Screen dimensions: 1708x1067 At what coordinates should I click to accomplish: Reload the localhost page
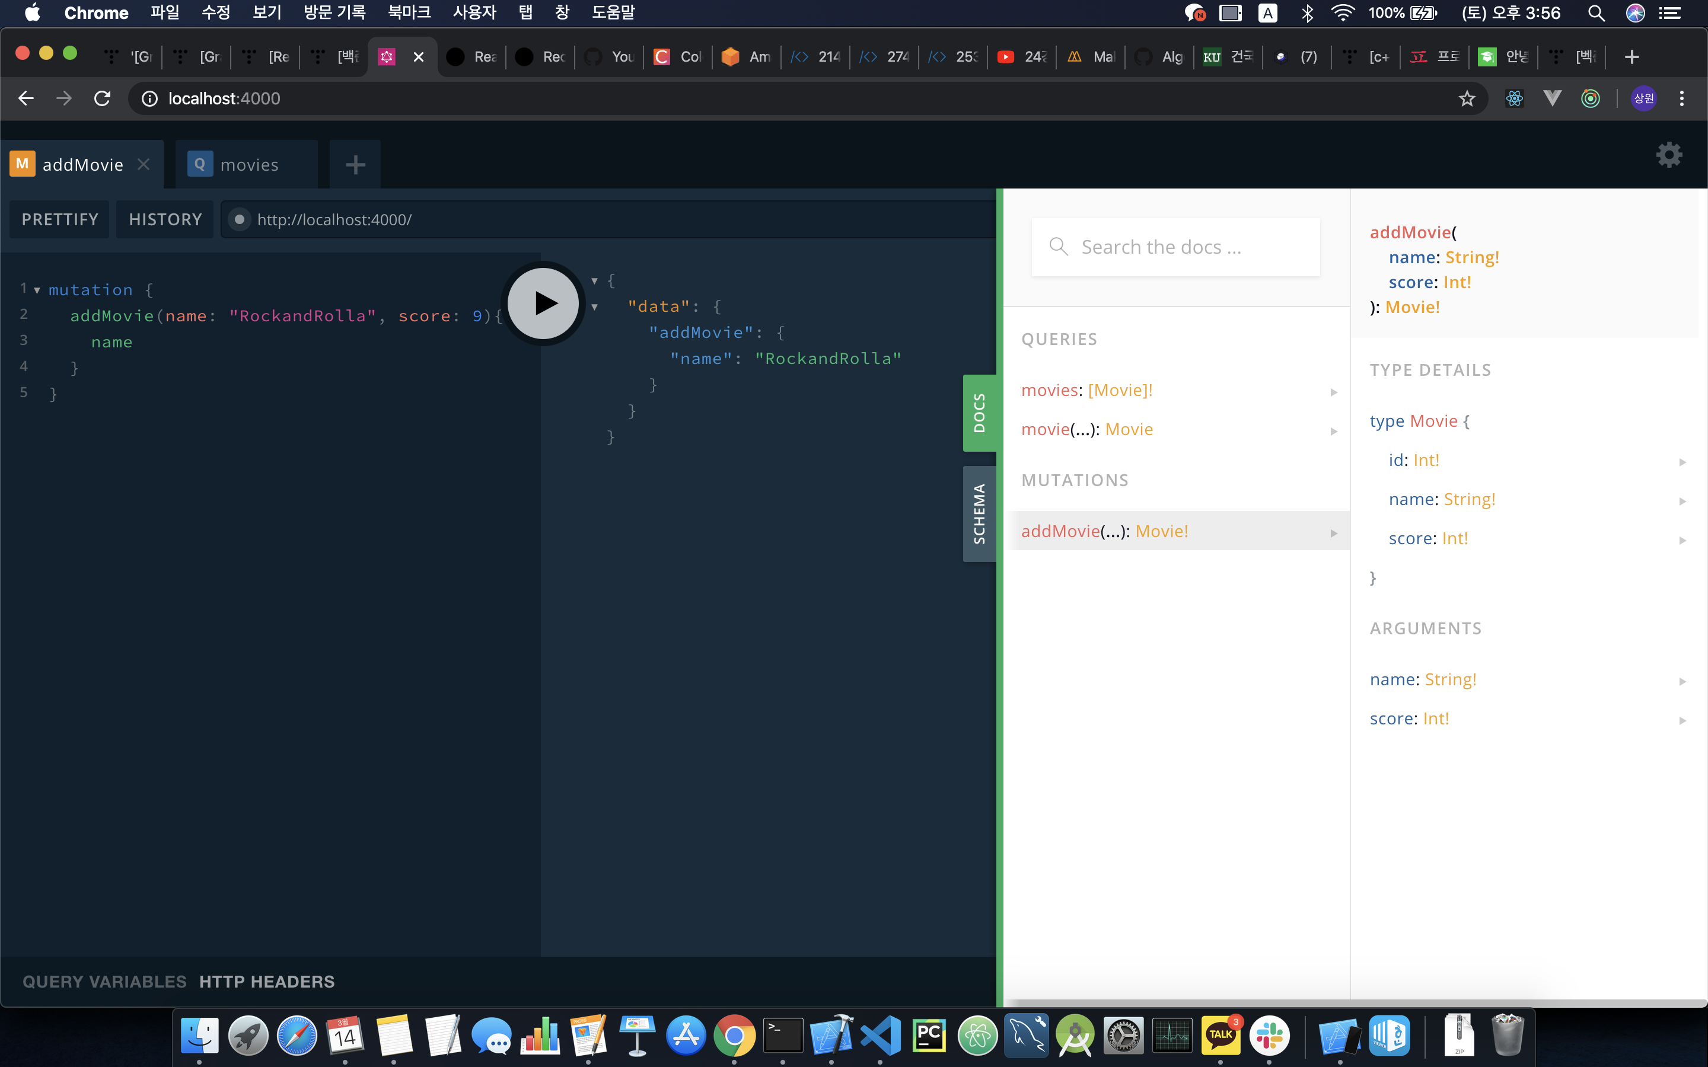103,99
